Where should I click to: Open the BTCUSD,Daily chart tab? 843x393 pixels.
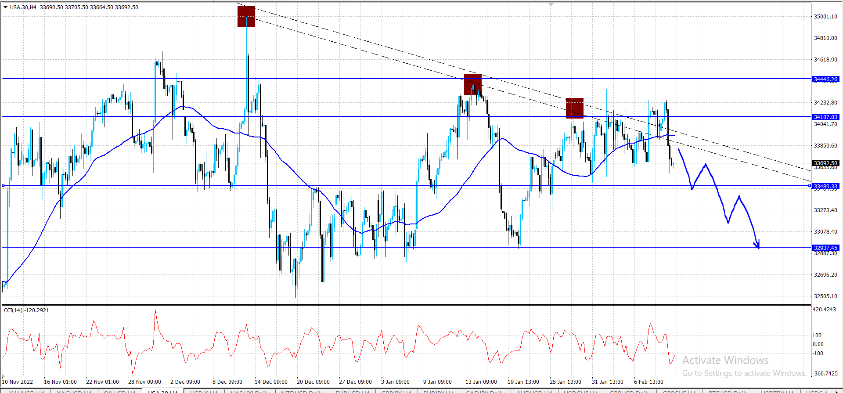pos(728,391)
